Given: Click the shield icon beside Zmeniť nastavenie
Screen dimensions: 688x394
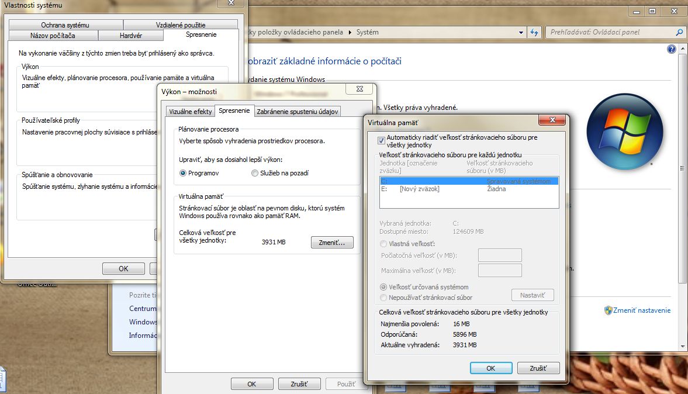Looking at the screenshot, I should click(x=608, y=310).
